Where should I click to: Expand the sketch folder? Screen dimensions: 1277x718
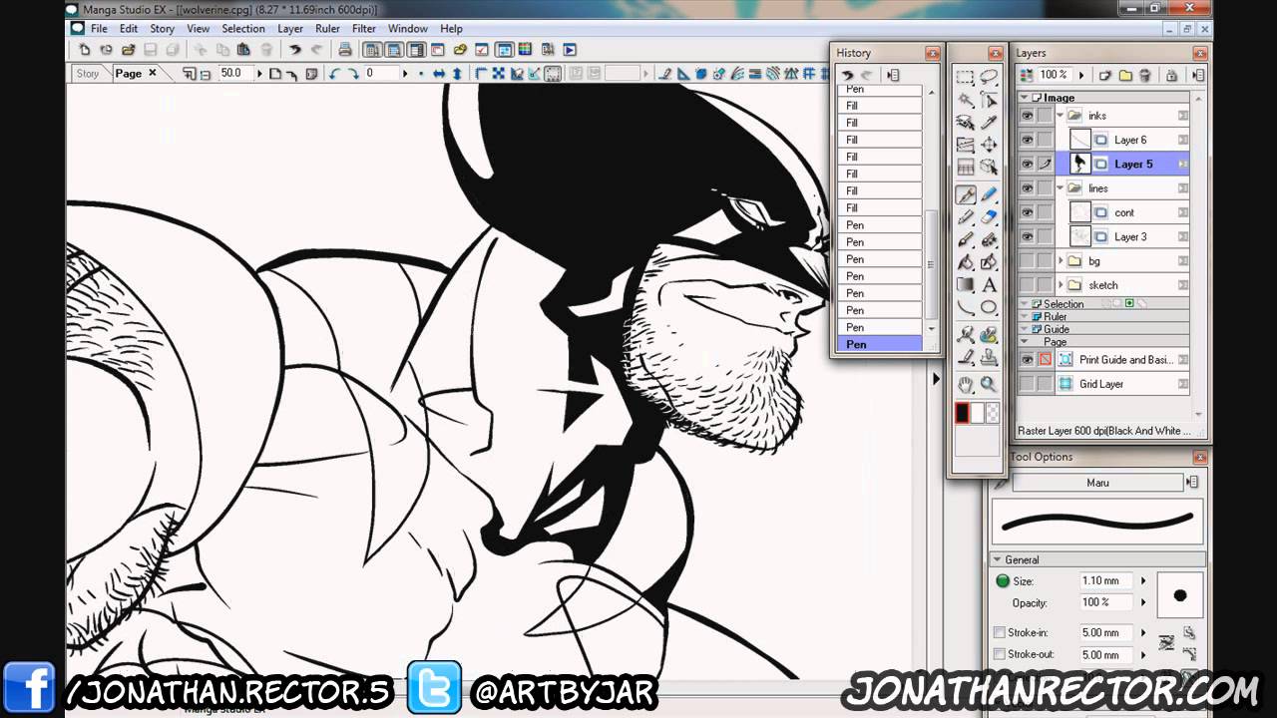[1061, 285]
